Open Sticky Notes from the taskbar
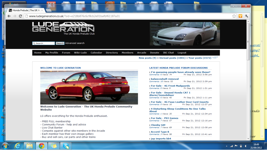This screenshot has height=156, width=267. pyautogui.click(x=54, y=146)
